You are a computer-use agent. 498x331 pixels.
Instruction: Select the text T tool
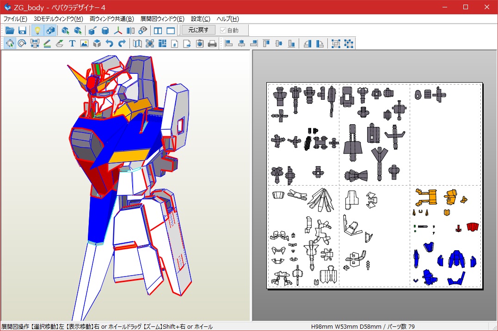pyautogui.click(x=72, y=43)
